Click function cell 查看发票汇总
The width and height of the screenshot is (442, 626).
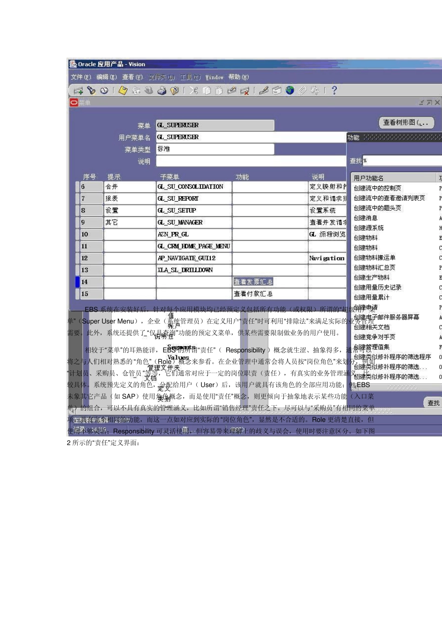point(270,282)
